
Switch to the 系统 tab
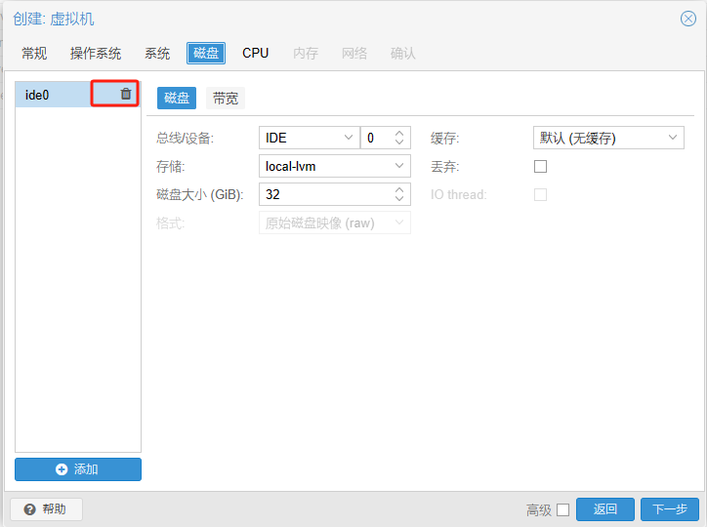157,53
